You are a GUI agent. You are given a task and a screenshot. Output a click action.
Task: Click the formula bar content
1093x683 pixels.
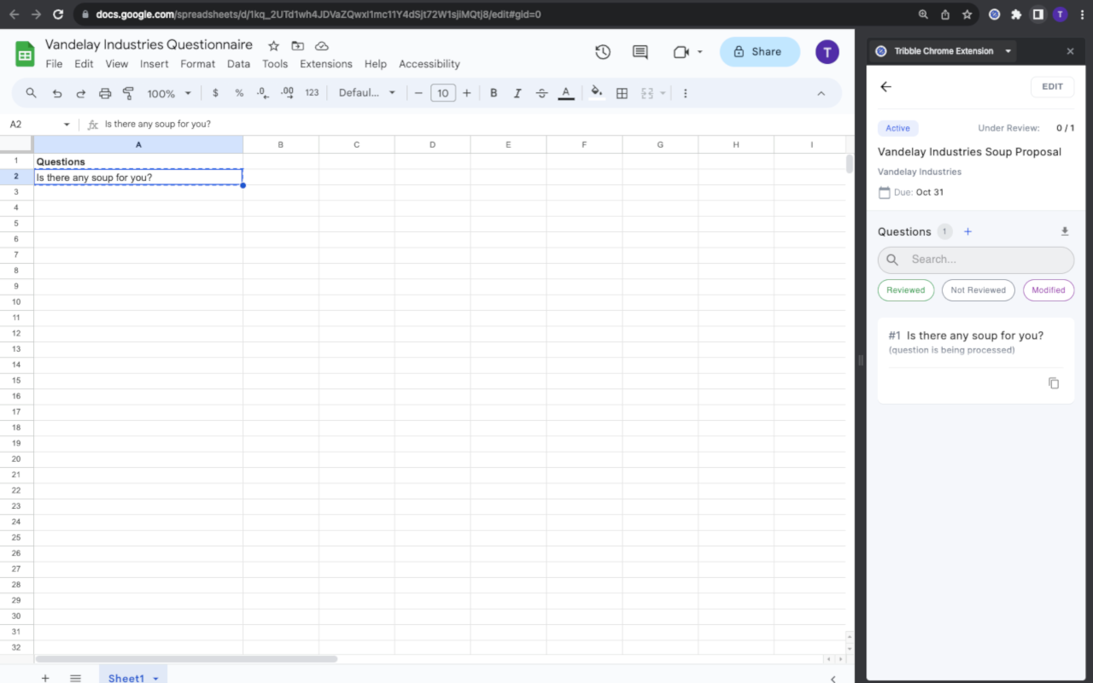coord(474,125)
